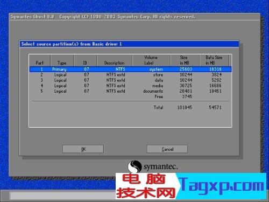Click the Cancel button
Viewport: 269px width, 202px height.
coord(167,149)
